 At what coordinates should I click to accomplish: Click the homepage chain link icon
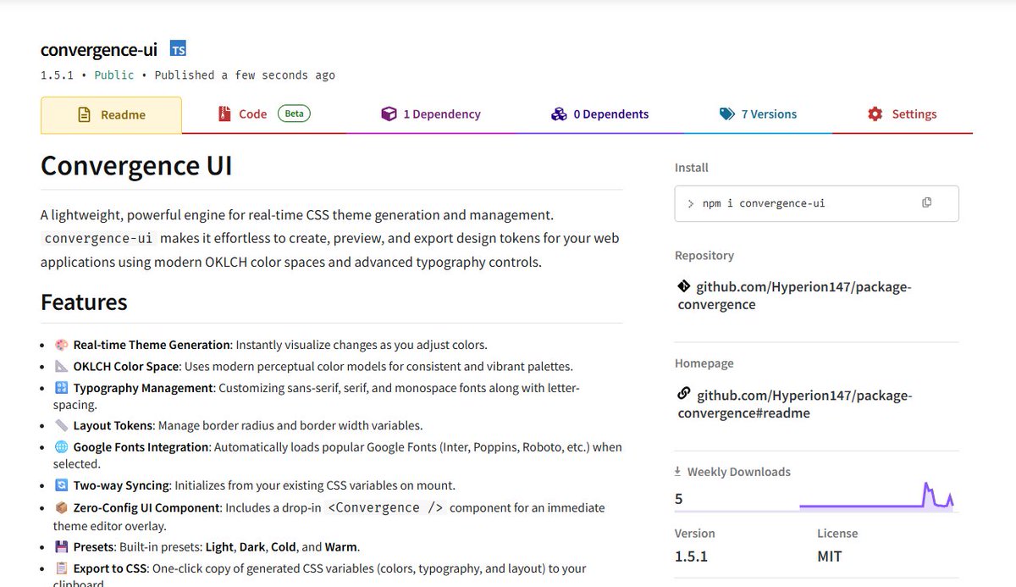tap(684, 394)
